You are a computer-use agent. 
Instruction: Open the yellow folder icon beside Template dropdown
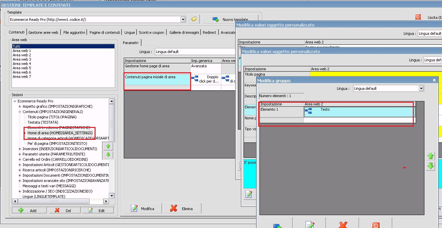[194, 19]
